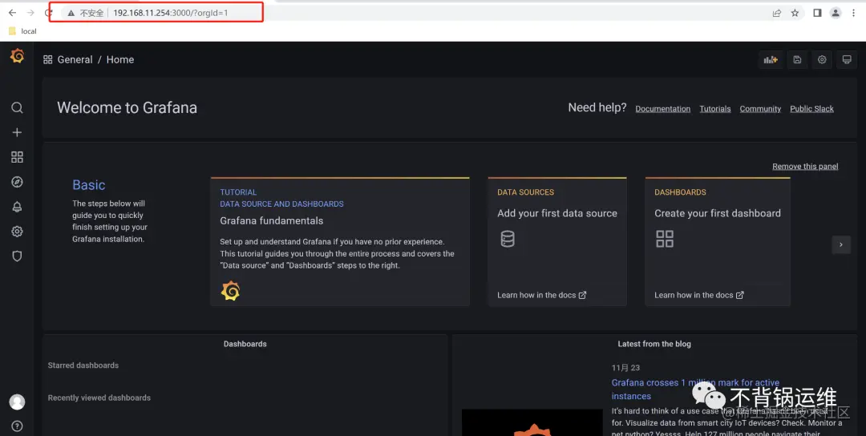
Task: Open the Tutorials link
Action: [x=715, y=109]
